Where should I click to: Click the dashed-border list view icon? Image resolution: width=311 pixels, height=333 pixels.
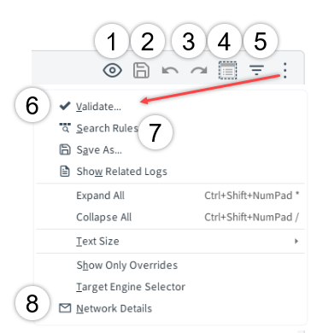tap(227, 70)
